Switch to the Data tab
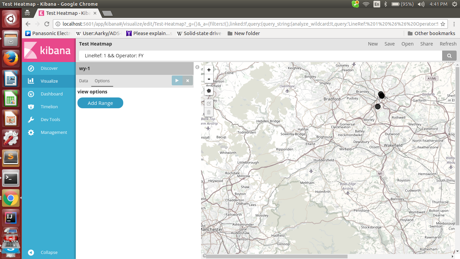The width and height of the screenshot is (460, 259). [84, 81]
